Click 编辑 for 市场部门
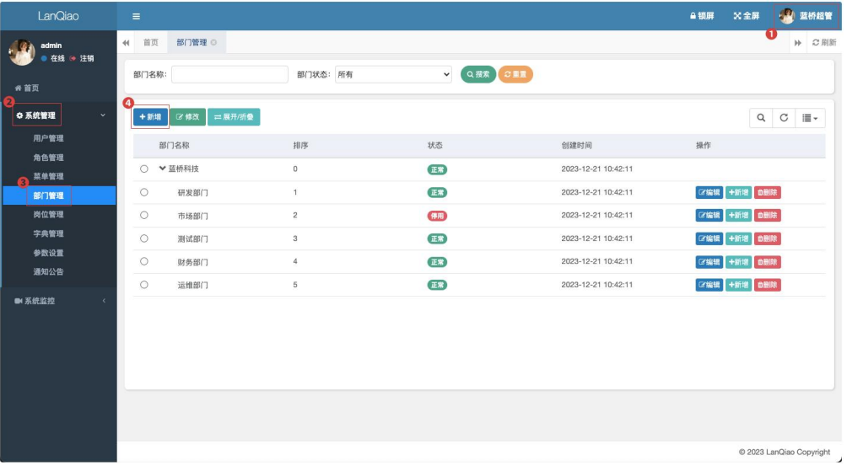 point(709,215)
